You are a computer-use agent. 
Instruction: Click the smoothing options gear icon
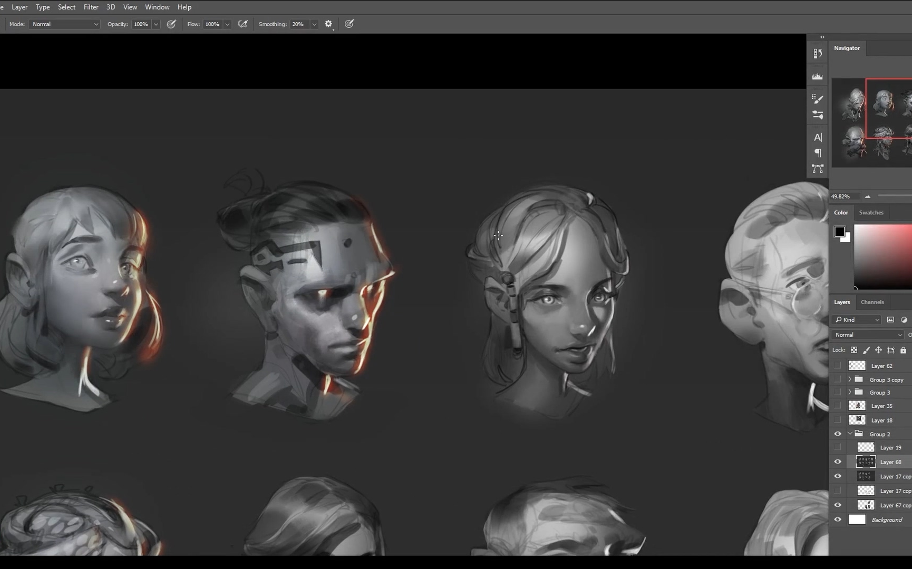(328, 24)
